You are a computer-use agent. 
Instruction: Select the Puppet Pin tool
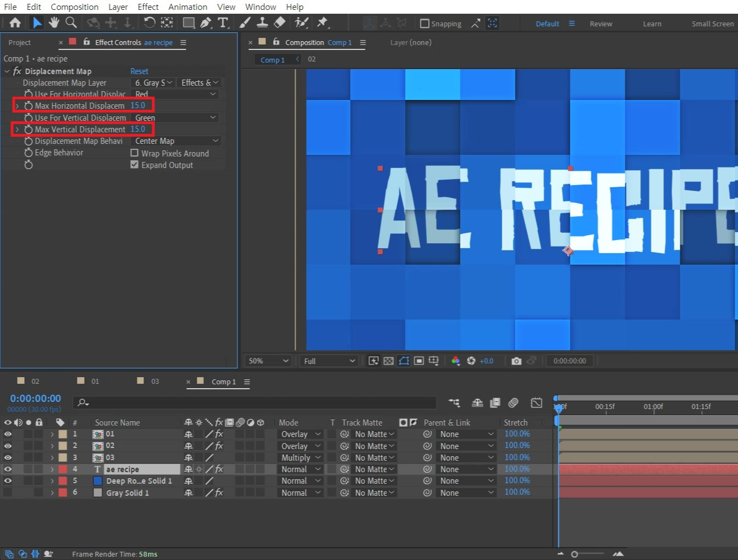pos(323,23)
